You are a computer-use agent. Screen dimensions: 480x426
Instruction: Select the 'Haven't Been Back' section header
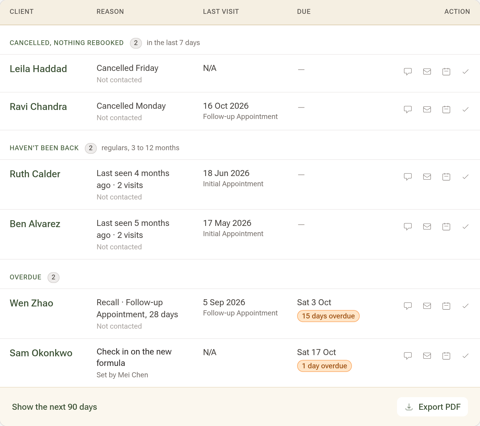click(44, 148)
